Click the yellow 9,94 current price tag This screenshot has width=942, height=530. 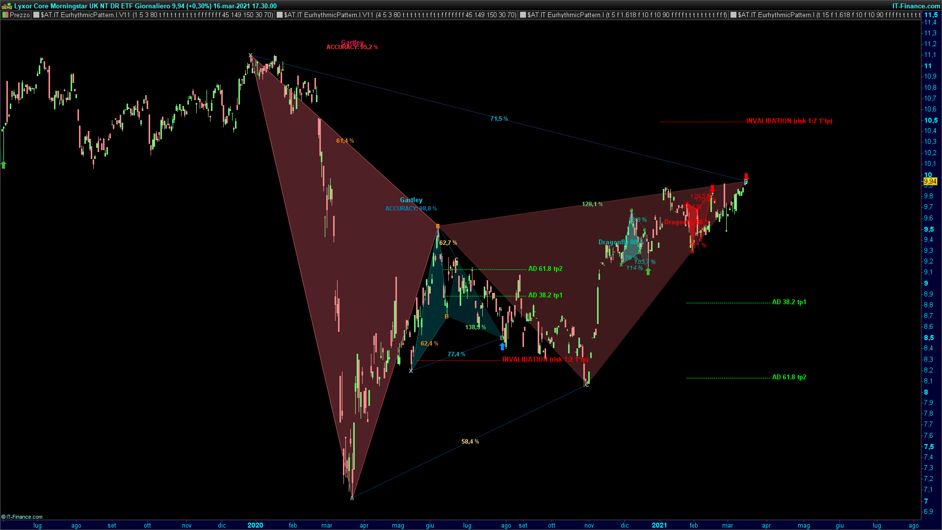click(930, 181)
